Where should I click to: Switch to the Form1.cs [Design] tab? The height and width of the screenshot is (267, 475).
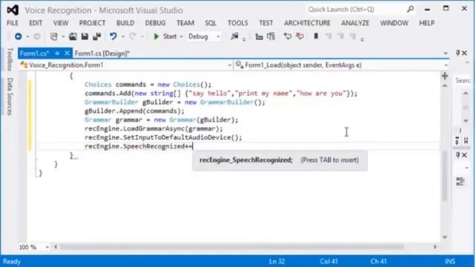coord(102,53)
